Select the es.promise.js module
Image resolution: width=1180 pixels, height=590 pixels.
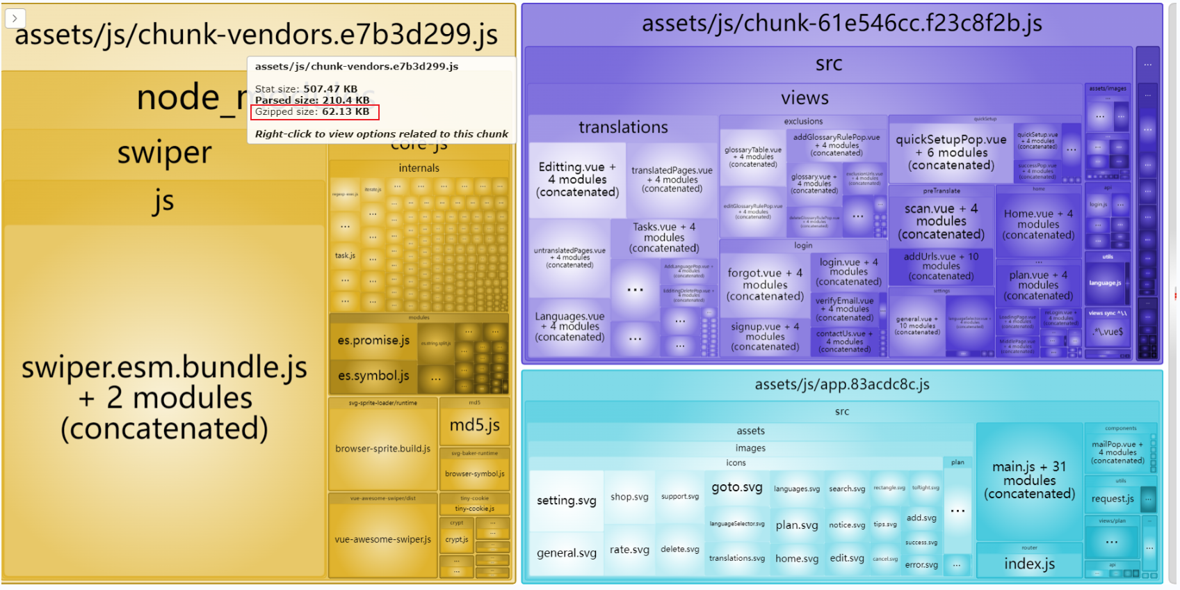coord(373,341)
